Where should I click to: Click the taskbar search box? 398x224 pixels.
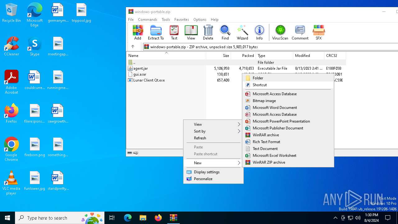tap(60, 218)
